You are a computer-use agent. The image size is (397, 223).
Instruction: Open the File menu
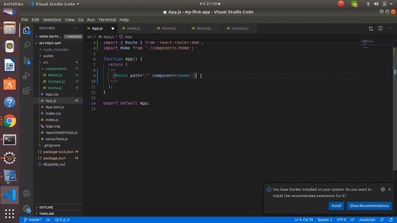point(25,20)
